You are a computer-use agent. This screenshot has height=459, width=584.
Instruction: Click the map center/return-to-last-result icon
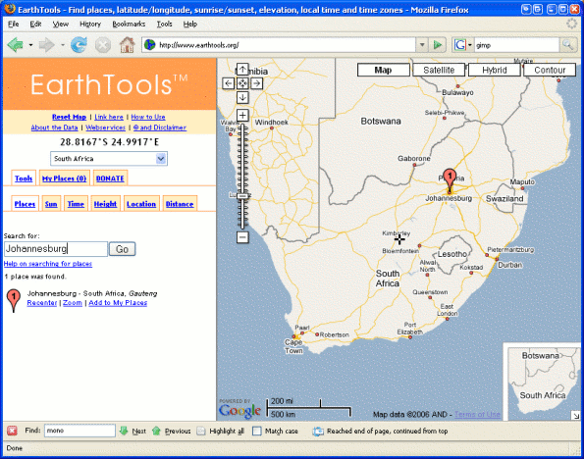click(242, 83)
